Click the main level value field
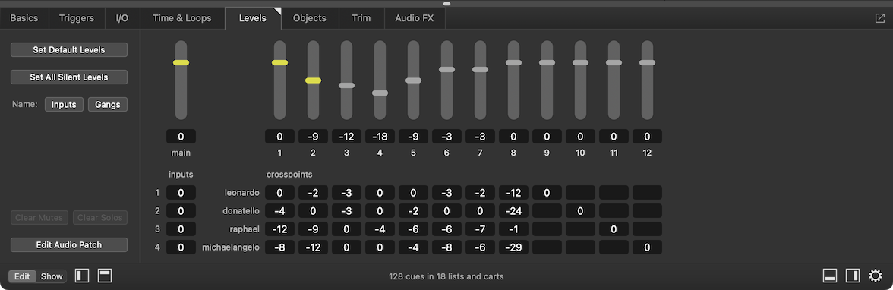The width and height of the screenshot is (893, 290). (x=181, y=137)
